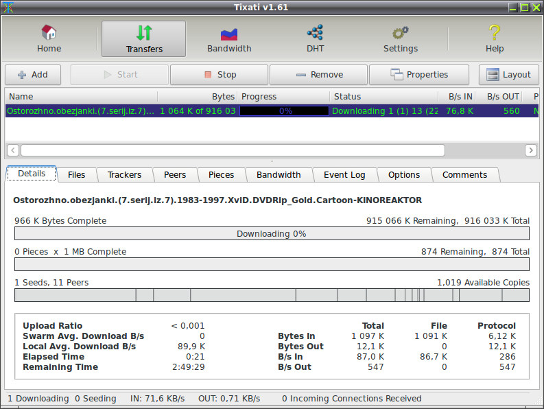This screenshot has width=544, height=409.
Task: Click Remaining Time value 2:49:29
Action: point(189,367)
